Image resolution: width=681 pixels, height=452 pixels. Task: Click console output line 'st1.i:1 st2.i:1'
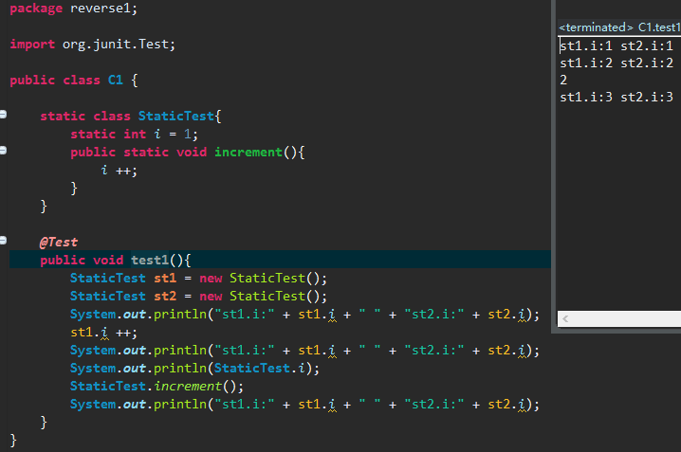[617, 45]
